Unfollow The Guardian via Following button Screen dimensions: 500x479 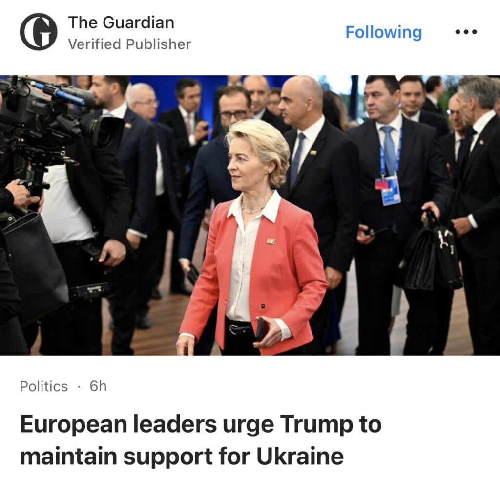[384, 32]
